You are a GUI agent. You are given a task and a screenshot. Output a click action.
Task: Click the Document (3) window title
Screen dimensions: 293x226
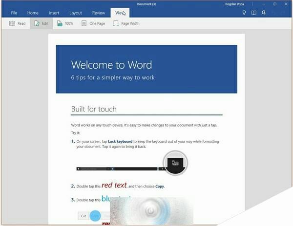[146, 4]
